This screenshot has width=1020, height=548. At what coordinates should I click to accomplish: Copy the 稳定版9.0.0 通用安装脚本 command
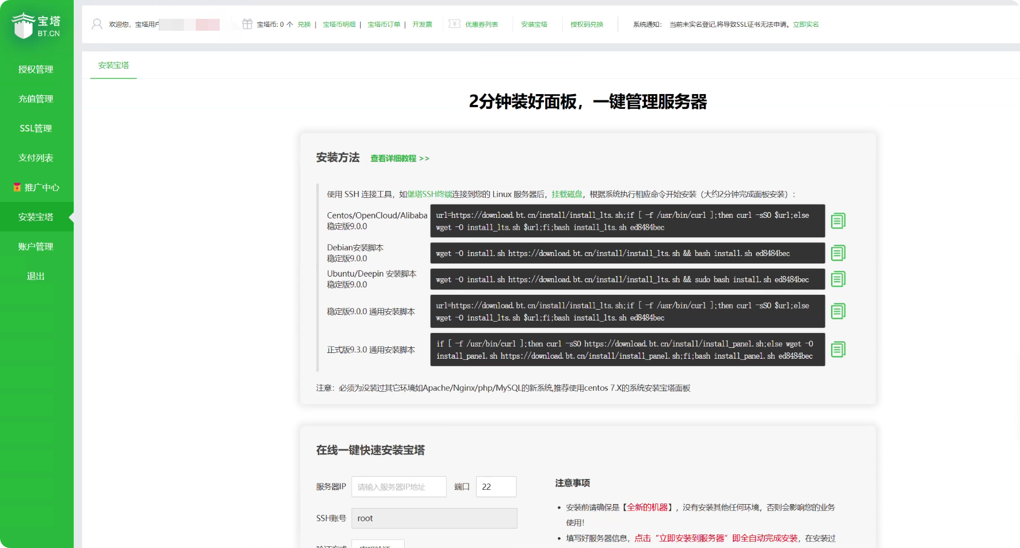838,311
